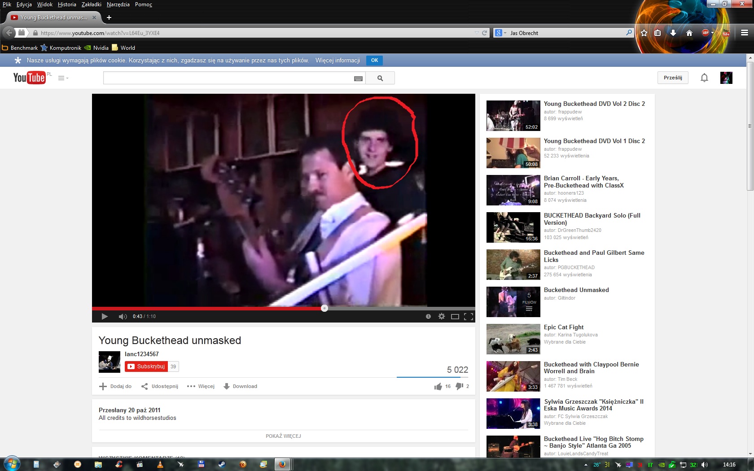Open Buckethead and Paul Gilbert Same Licks
Image resolution: width=754 pixels, height=471 pixels.
click(x=594, y=256)
